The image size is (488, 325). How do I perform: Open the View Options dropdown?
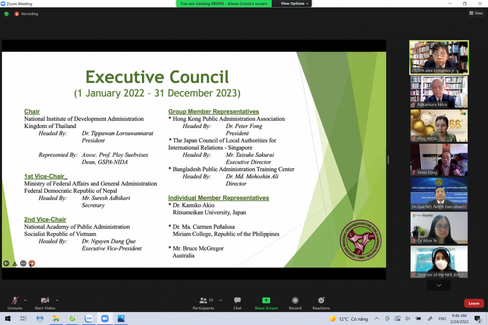tap(294, 3)
